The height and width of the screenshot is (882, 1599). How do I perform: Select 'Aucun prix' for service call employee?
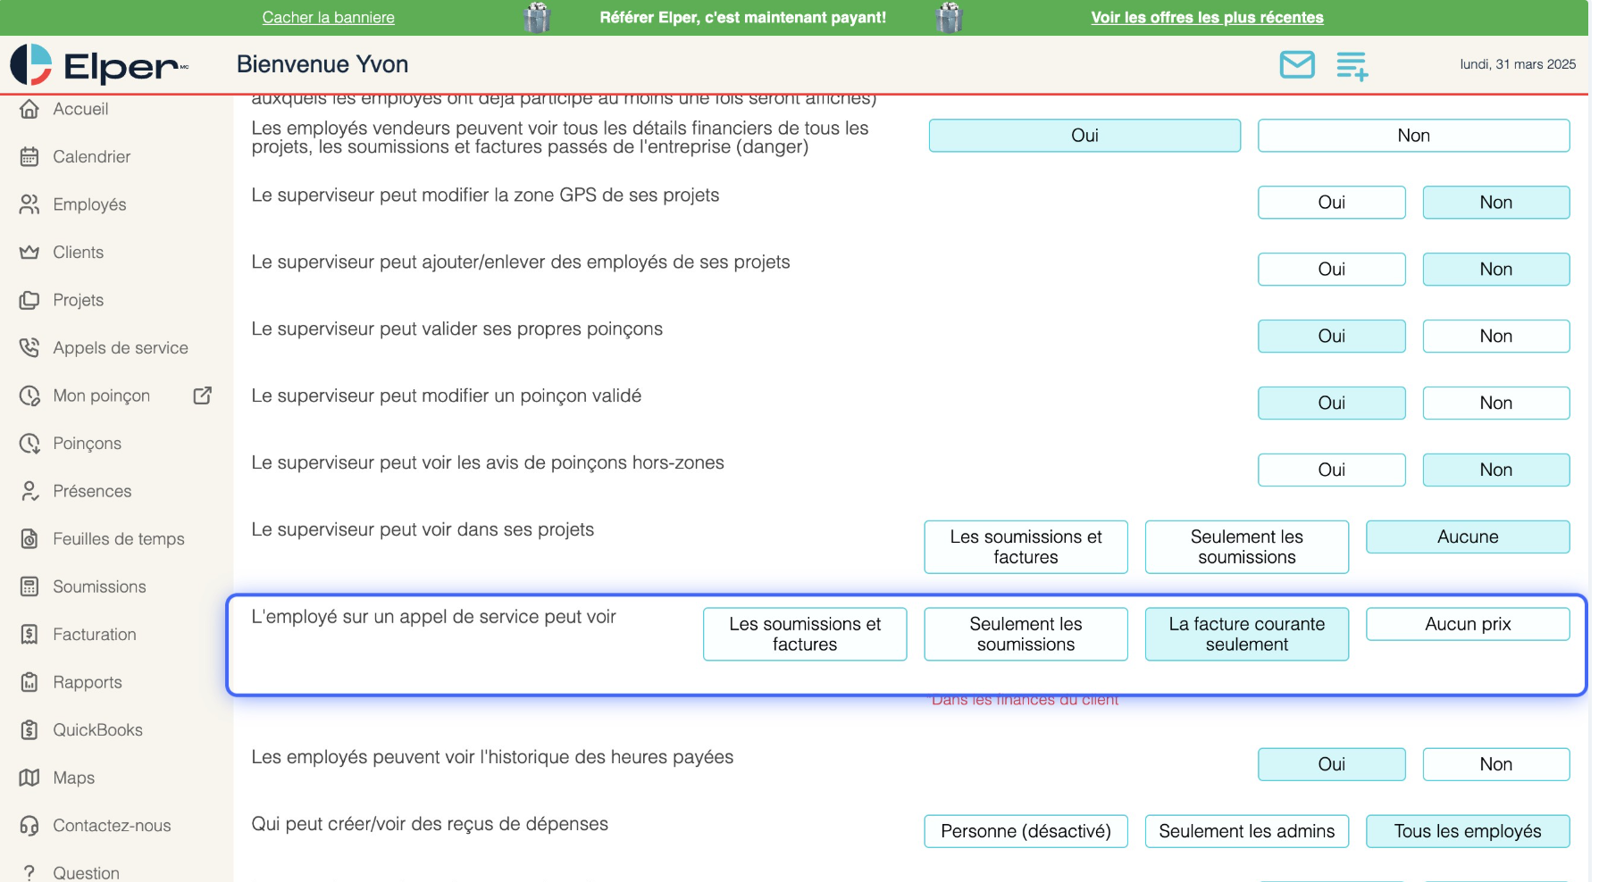point(1468,624)
